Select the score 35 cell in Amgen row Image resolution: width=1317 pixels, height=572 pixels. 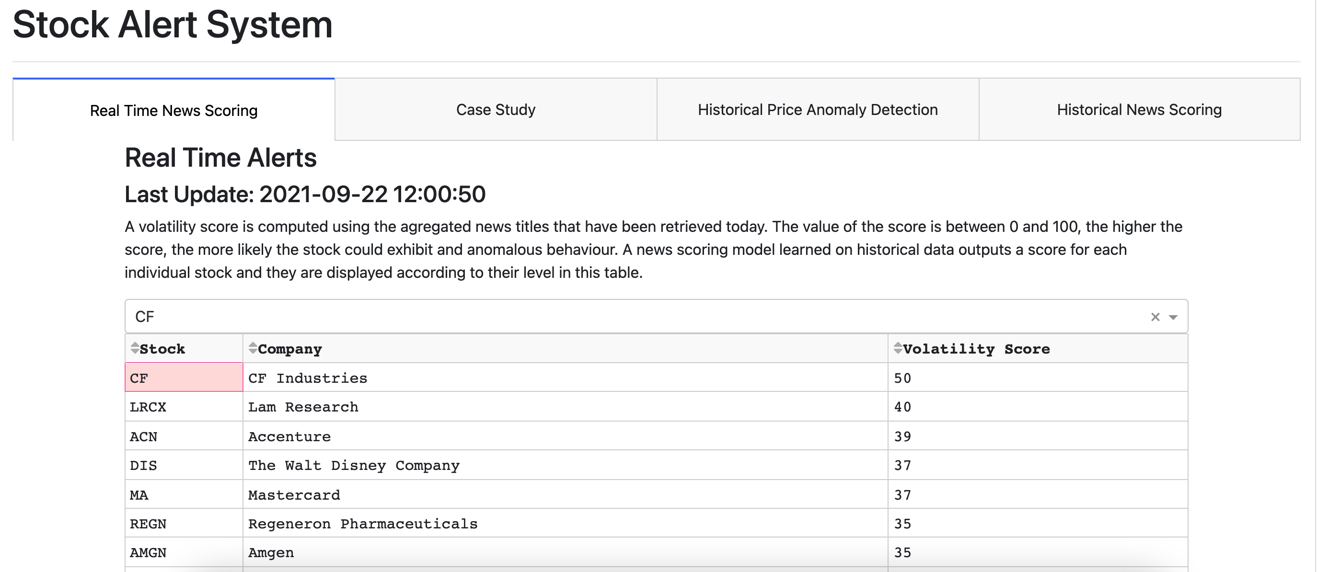1038,552
